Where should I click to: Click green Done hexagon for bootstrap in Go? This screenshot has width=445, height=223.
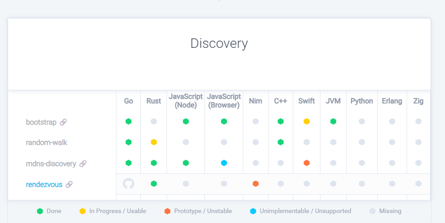129,121
